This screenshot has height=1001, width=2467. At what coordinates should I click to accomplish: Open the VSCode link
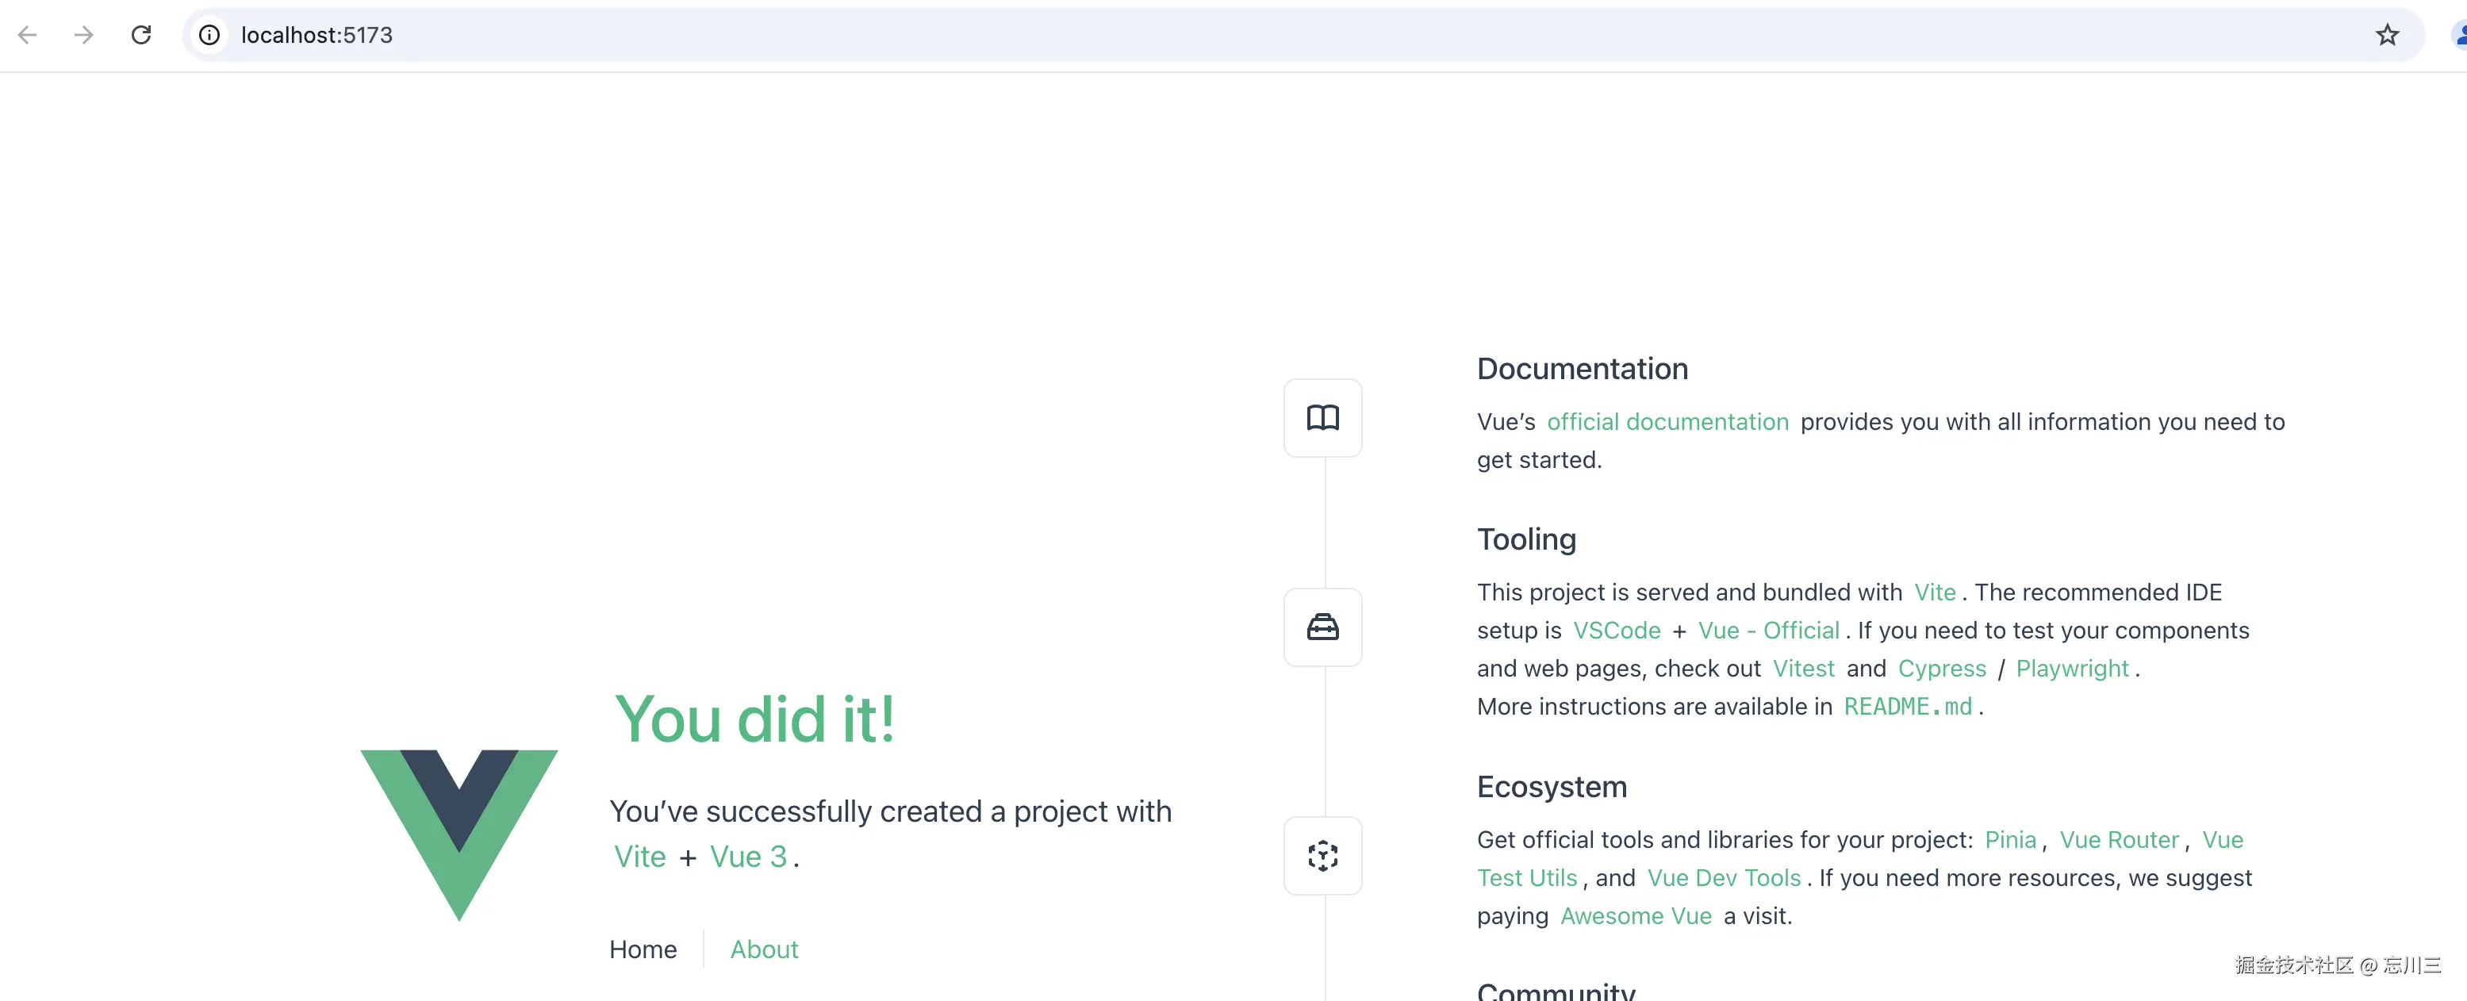click(1617, 631)
